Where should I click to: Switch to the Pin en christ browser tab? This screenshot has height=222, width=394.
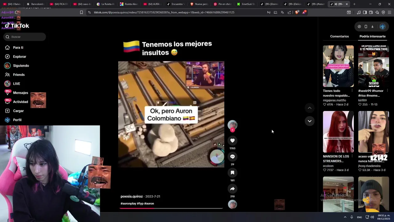point(222,4)
